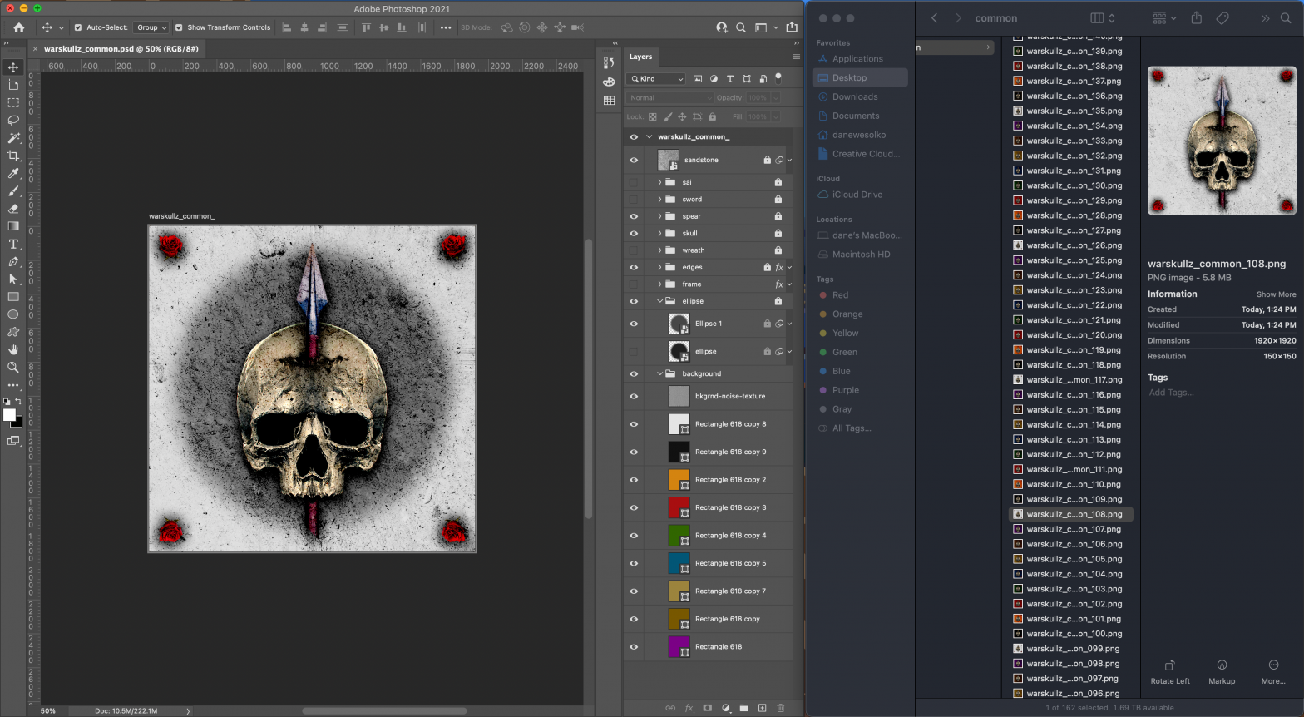The image size is (1304, 717).
Task: Click Show More in Information section
Action: pyautogui.click(x=1276, y=294)
